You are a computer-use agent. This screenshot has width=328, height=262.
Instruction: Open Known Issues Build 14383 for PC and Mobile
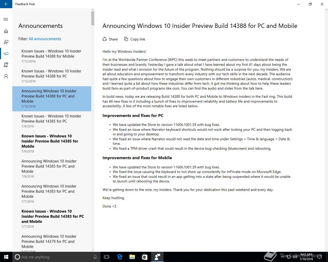(x=52, y=219)
